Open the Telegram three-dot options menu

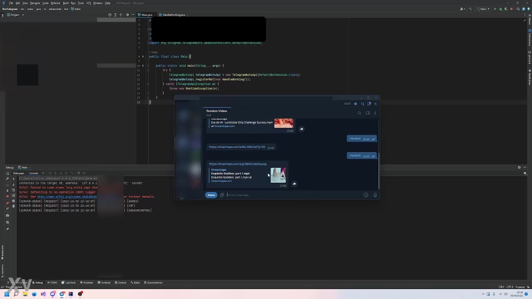pyautogui.click(x=375, y=113)
